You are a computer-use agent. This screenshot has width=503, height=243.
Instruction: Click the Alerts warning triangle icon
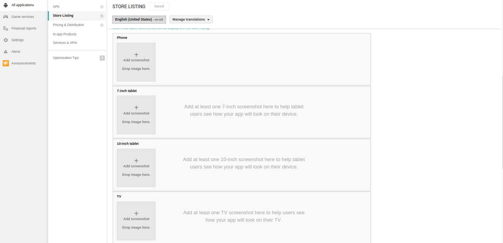[5, 52]
